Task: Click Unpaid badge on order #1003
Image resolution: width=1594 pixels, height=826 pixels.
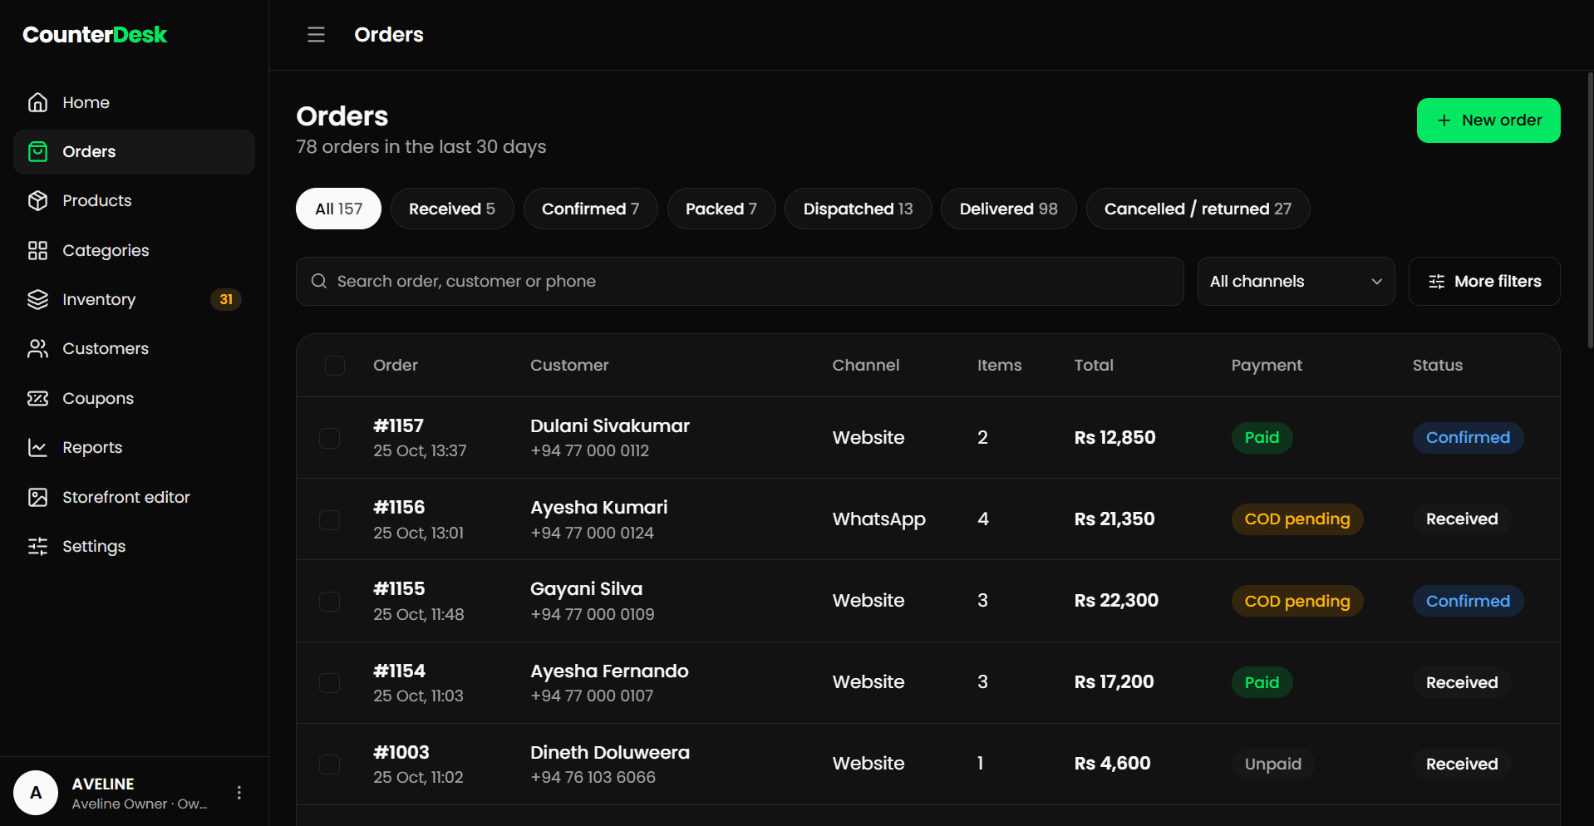Action: pyautogui.click(x=1273, y=764)
